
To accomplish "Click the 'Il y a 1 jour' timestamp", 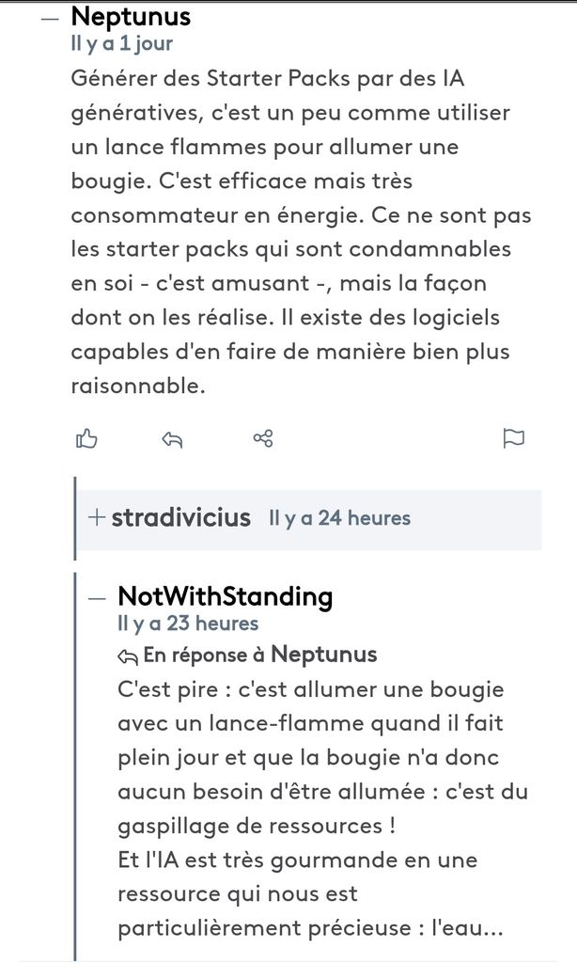I will pyautogui.click(x=121, y=43).
